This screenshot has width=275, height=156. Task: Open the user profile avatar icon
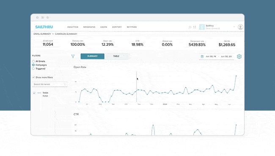[240, 27]
